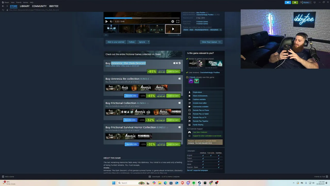
Task: Play the trailer video
Action: [x=106, y=21]
